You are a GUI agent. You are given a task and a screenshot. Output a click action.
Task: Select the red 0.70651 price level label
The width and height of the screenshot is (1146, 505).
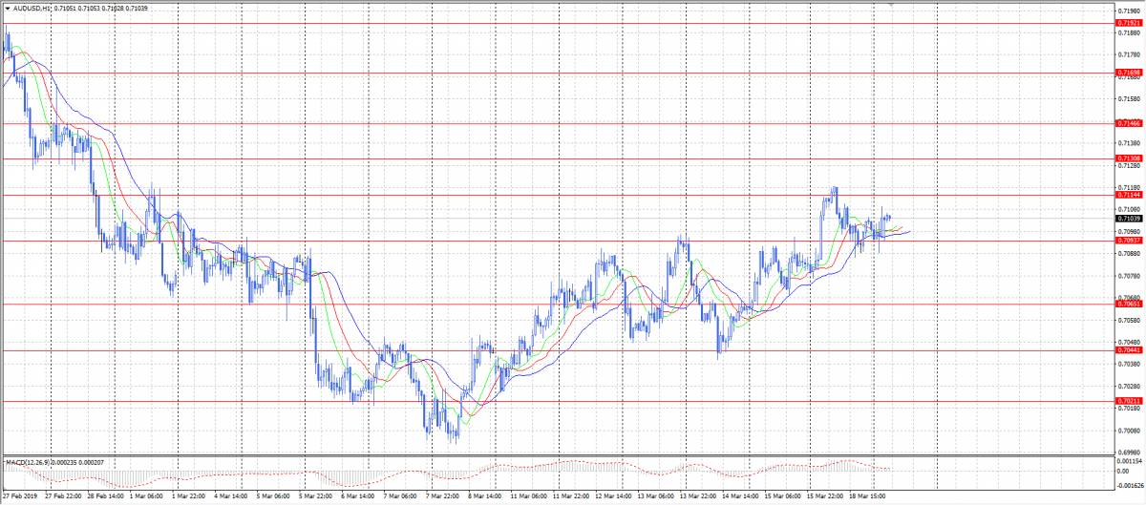pyautogui.click(x=1129, y=305)
